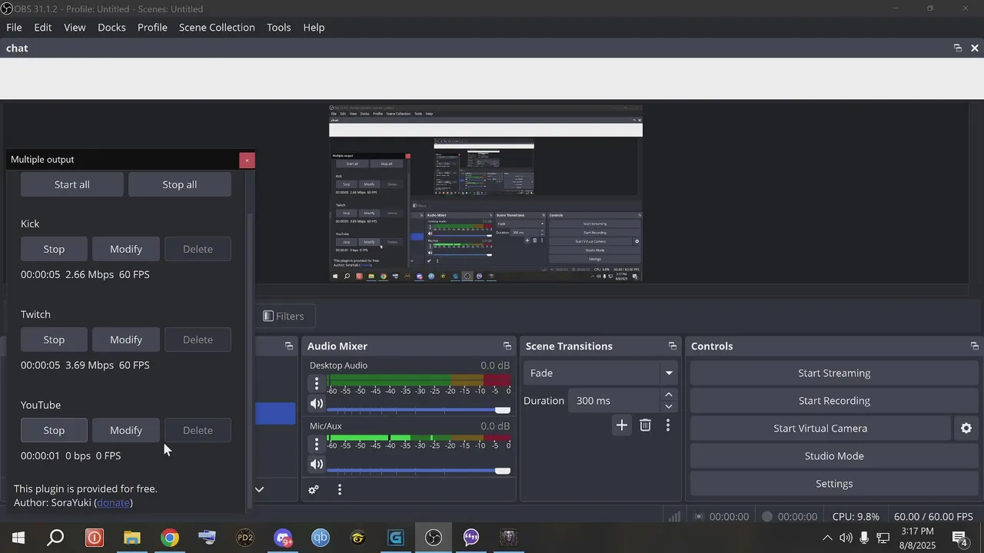Mute the Mic/Aux speaker icon
Viewport: 984px width, 553px height.
click(317, 464)
